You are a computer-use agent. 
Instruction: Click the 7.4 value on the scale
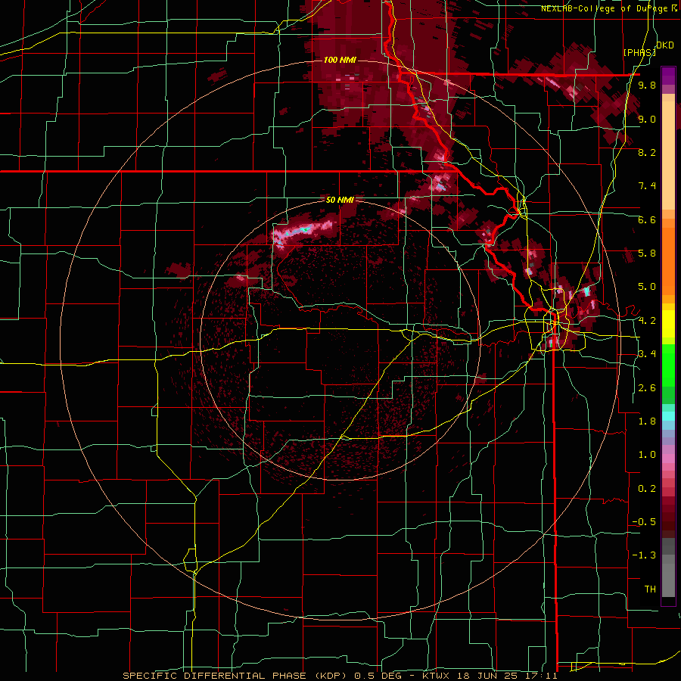[647, 186]
